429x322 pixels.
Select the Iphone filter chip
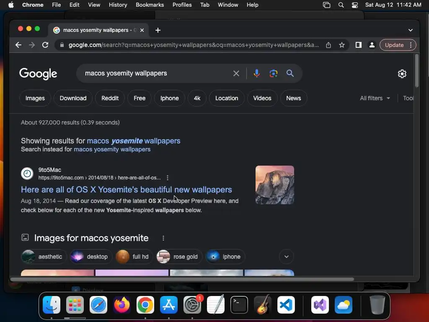170,98
